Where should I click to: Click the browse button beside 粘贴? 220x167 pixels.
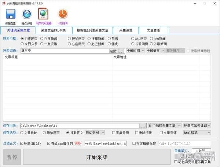point(121,51)
